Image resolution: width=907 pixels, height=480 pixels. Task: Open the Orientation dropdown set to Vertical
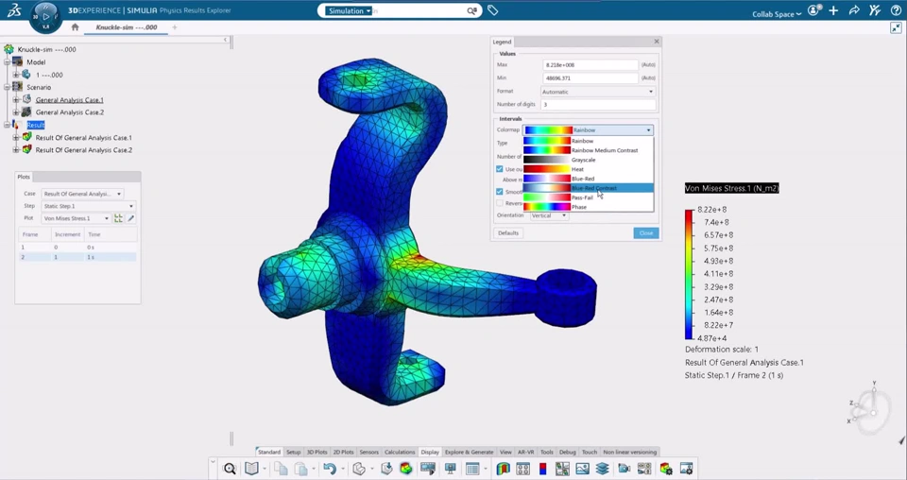tap(549, 215)
